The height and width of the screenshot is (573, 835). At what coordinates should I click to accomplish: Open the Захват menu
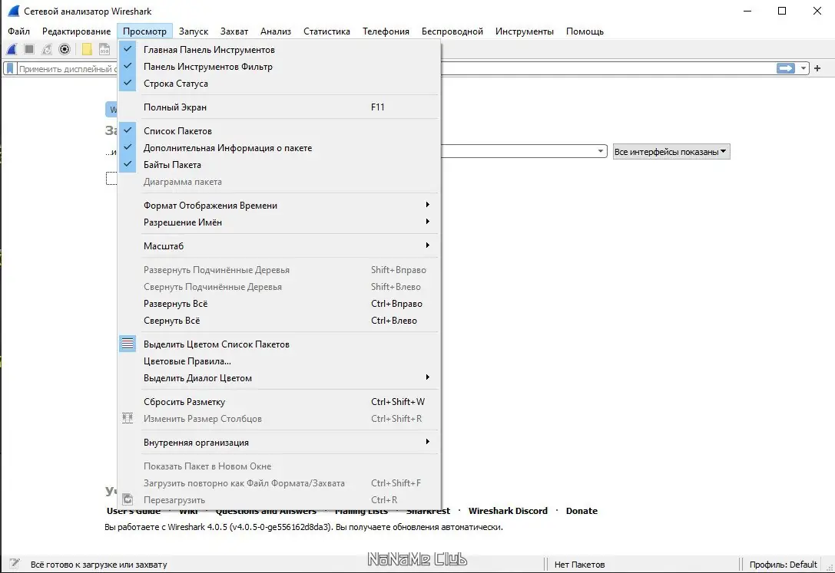(234, 31)
